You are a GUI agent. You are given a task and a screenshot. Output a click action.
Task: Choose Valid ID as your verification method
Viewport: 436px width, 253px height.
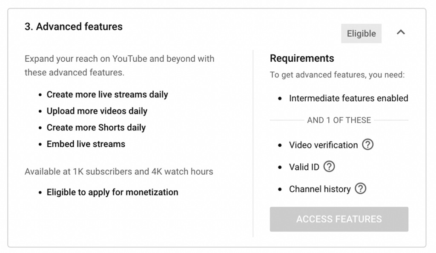pyautogui.click(x=305, y=167)
